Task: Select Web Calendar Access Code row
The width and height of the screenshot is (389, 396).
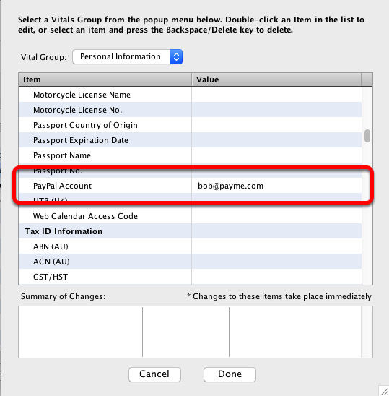Action: (x=191, y=216)
